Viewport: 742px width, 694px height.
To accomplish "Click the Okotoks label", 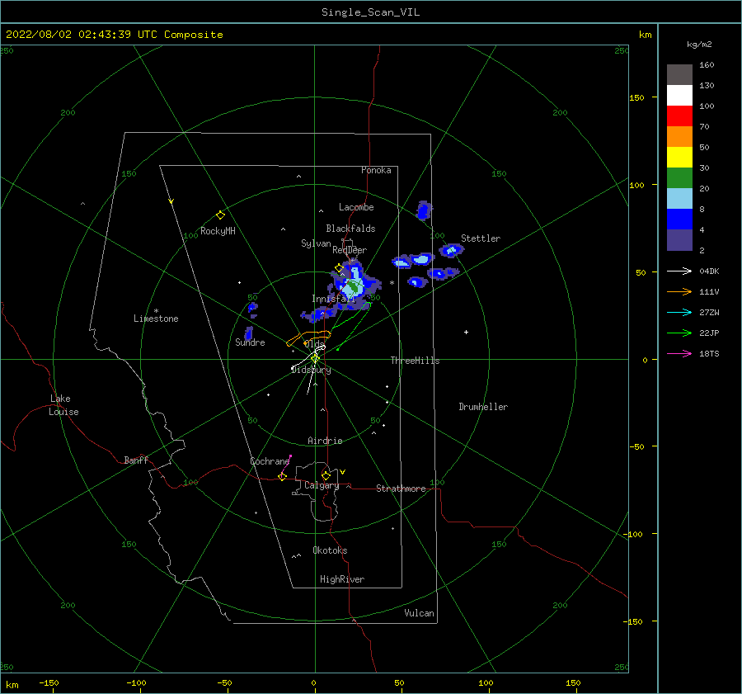I will coord(330,550).
